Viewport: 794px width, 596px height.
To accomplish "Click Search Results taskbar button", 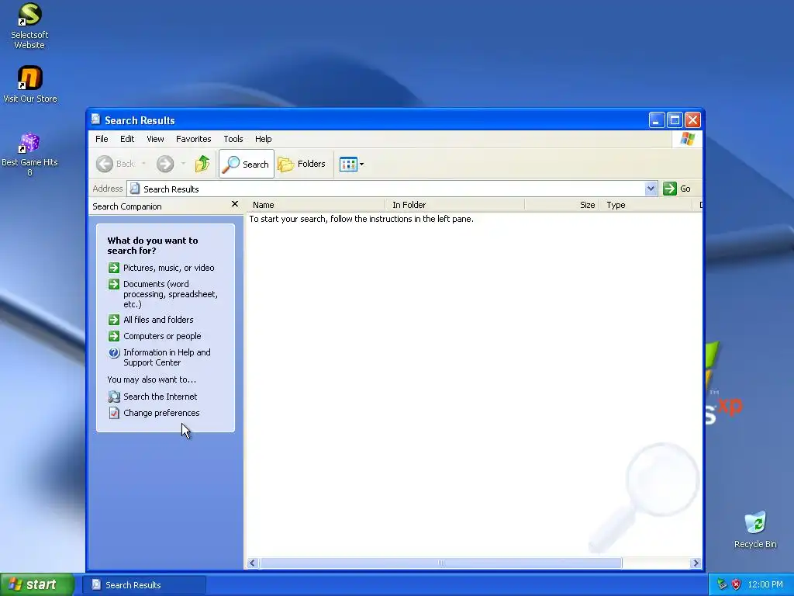I will tap(144, 585).
